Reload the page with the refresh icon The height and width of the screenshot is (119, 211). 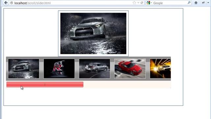142,3
